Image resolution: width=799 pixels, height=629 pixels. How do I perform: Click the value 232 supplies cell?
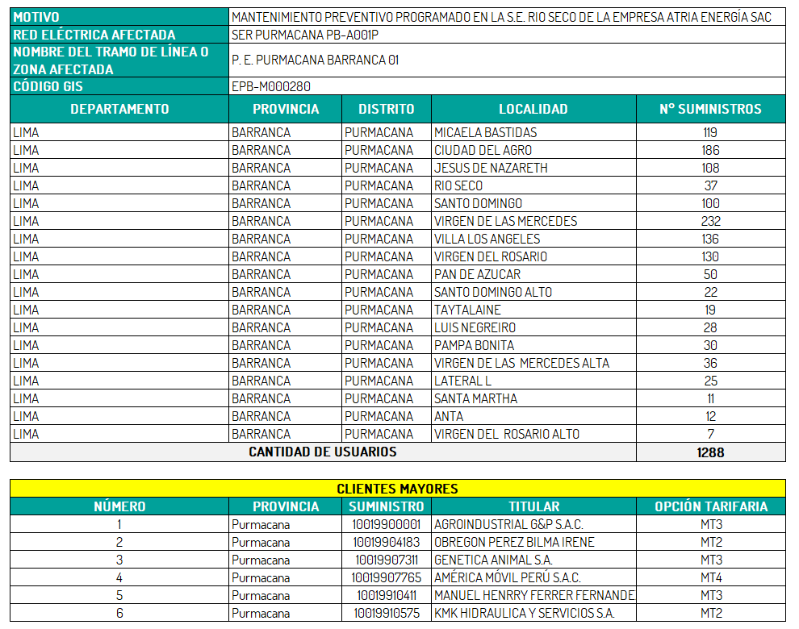point(710,221)
